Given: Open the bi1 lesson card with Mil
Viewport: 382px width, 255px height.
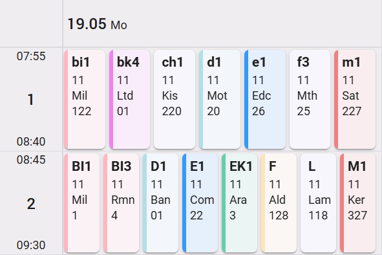Looking at the screenshot, I should (85, 99).
